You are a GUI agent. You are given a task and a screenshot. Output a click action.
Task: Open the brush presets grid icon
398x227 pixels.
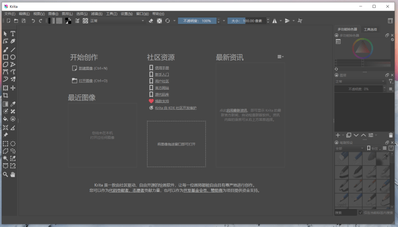click(85, 21)
